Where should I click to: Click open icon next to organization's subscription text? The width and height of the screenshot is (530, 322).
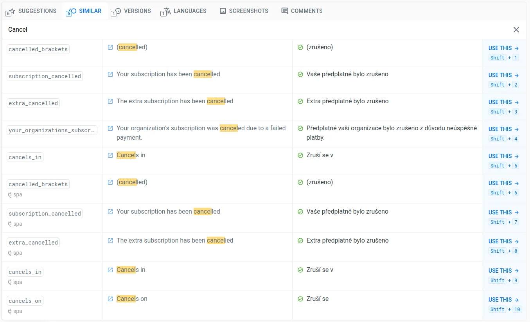pyautogui.click(x=110, y=128)
